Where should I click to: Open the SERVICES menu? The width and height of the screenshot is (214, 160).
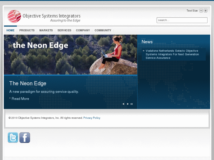64,30
